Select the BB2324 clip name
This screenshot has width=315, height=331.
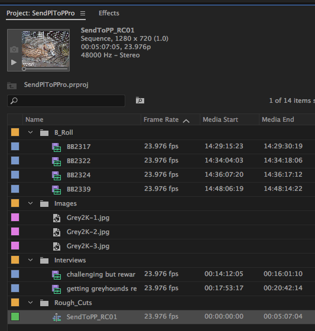point(79,175)
